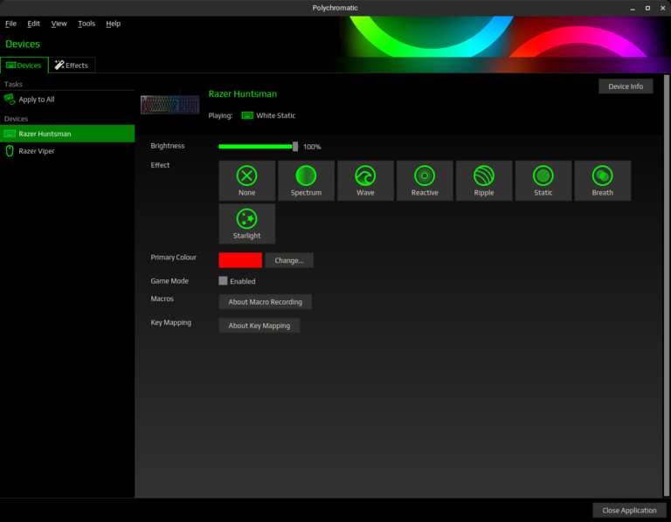
Task: Click the Apply to All task
Action: coord(67,100)
